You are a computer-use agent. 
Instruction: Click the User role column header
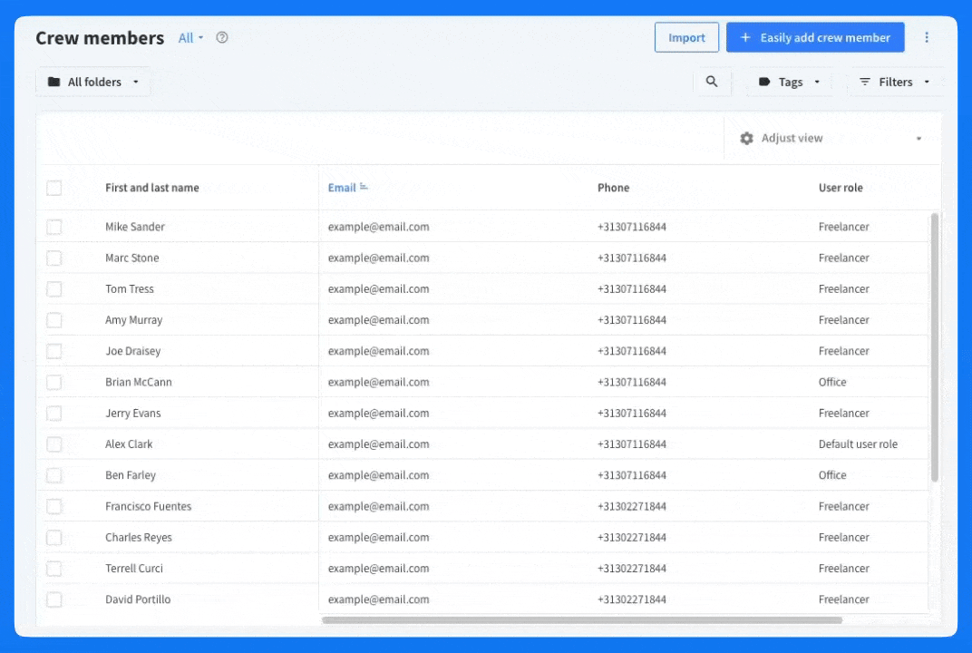pyautogui.click(x=841, y=188)
